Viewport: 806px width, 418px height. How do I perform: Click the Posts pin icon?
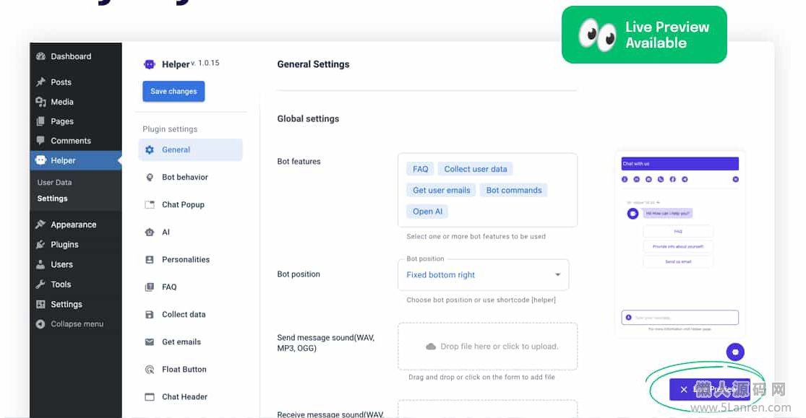tap(40, 82)
